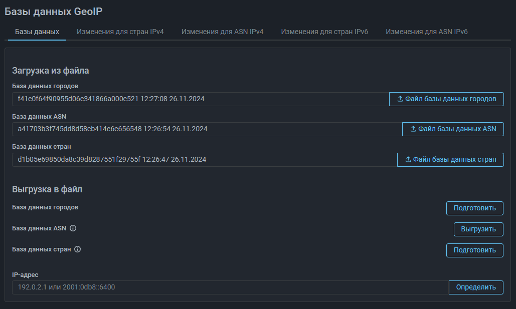Viewport: 516px width, 309px height.
Task: Click the cities database hash field
Action: (x=201, y=99)
